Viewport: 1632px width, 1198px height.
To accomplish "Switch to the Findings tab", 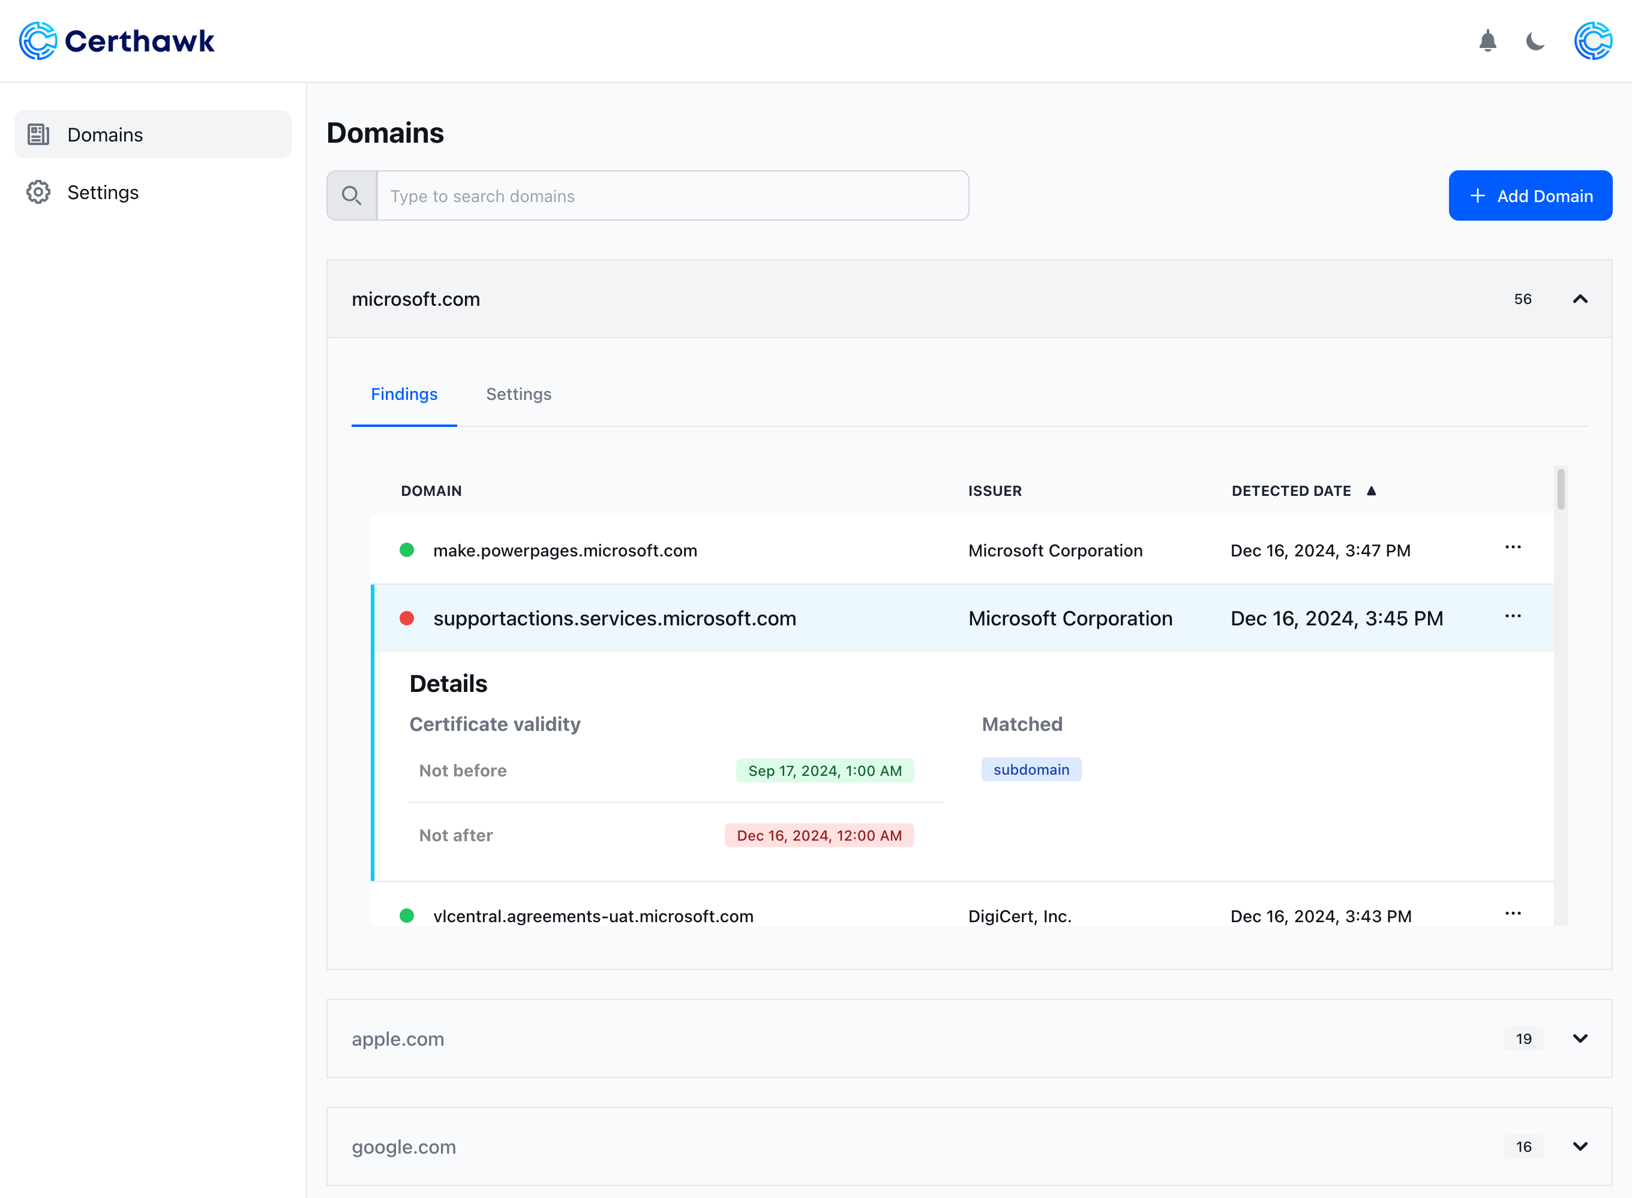I will (x=404, y=395).
